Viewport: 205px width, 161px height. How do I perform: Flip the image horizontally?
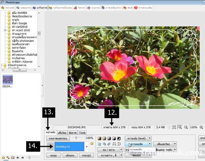coord(114,144)
